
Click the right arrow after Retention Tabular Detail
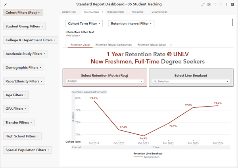point(171,45)
